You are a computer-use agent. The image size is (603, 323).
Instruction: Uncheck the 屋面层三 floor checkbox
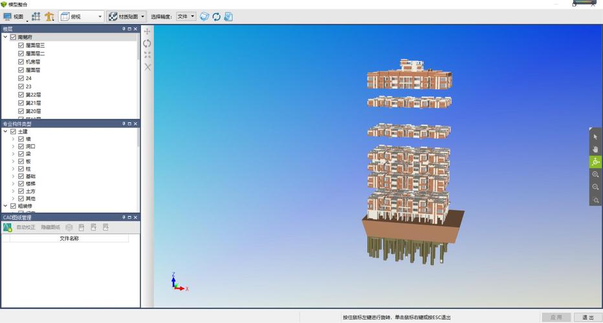pyautogui.click(x=21, y=45)
